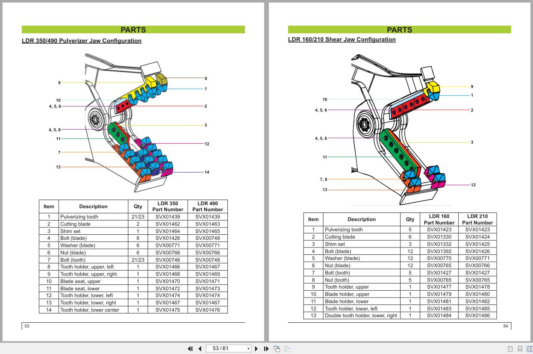The image size is (533, 354).
Task: Click the left page PARTS heading
Action: coord(133,29)
